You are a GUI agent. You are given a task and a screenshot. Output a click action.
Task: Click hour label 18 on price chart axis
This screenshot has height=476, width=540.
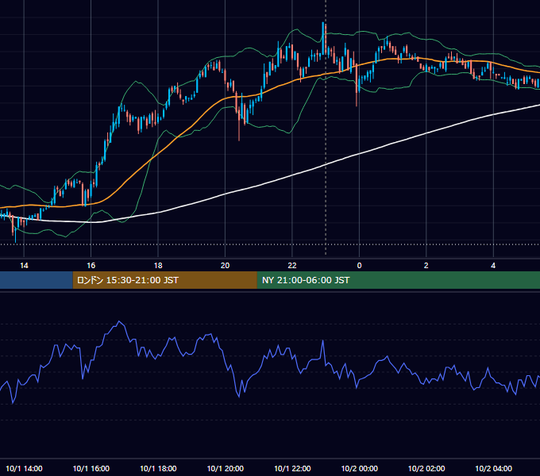click(158, 266)
